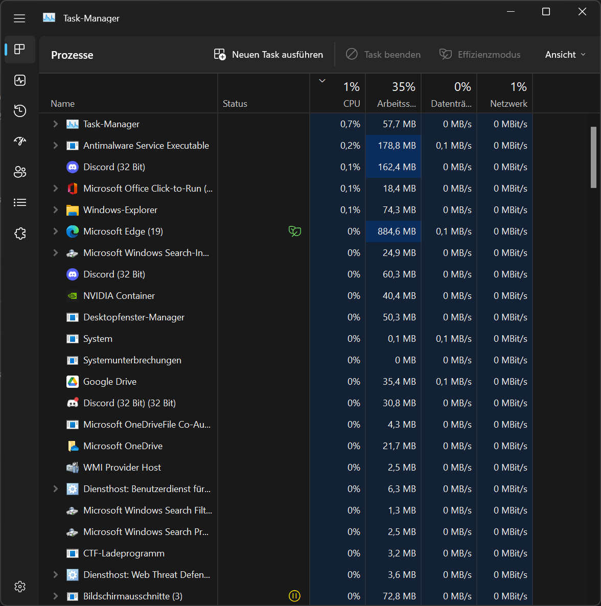Select the System process row

pyautogui.click(x=286, y=339)
